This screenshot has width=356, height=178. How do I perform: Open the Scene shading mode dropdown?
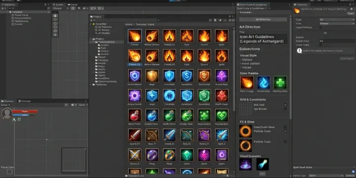click(x=61, y=8)
